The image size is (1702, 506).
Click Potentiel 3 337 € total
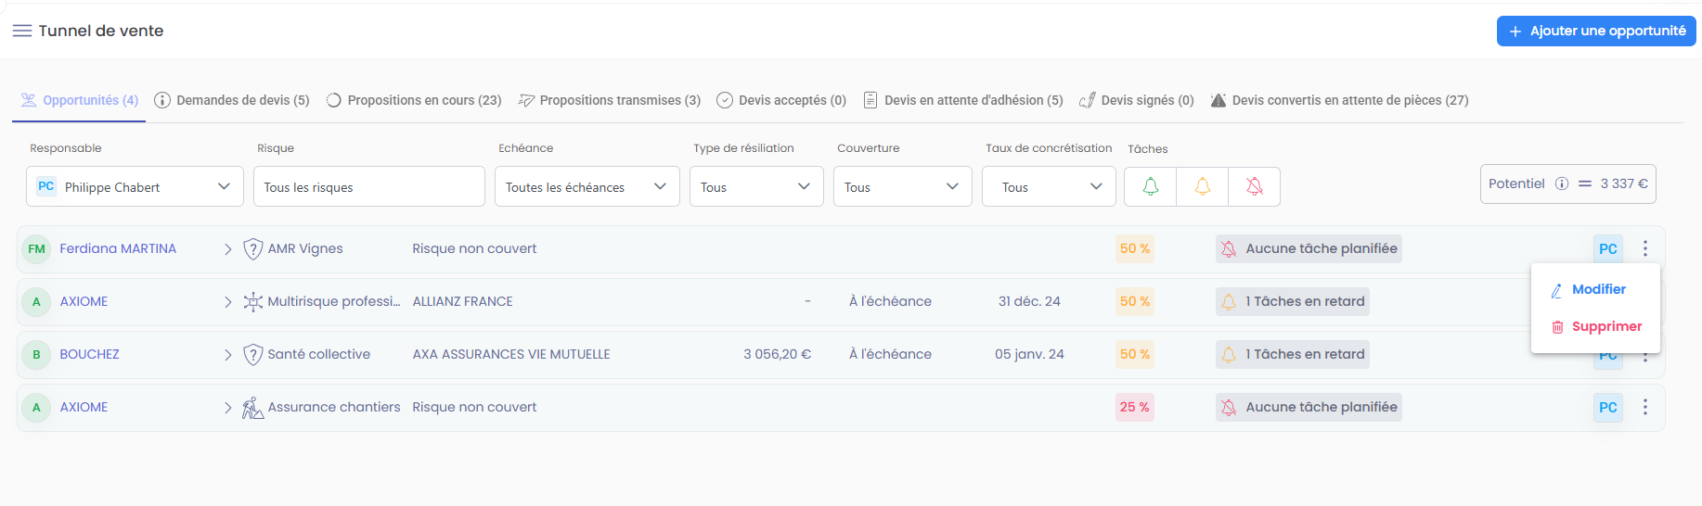(x=1568, y=183)
